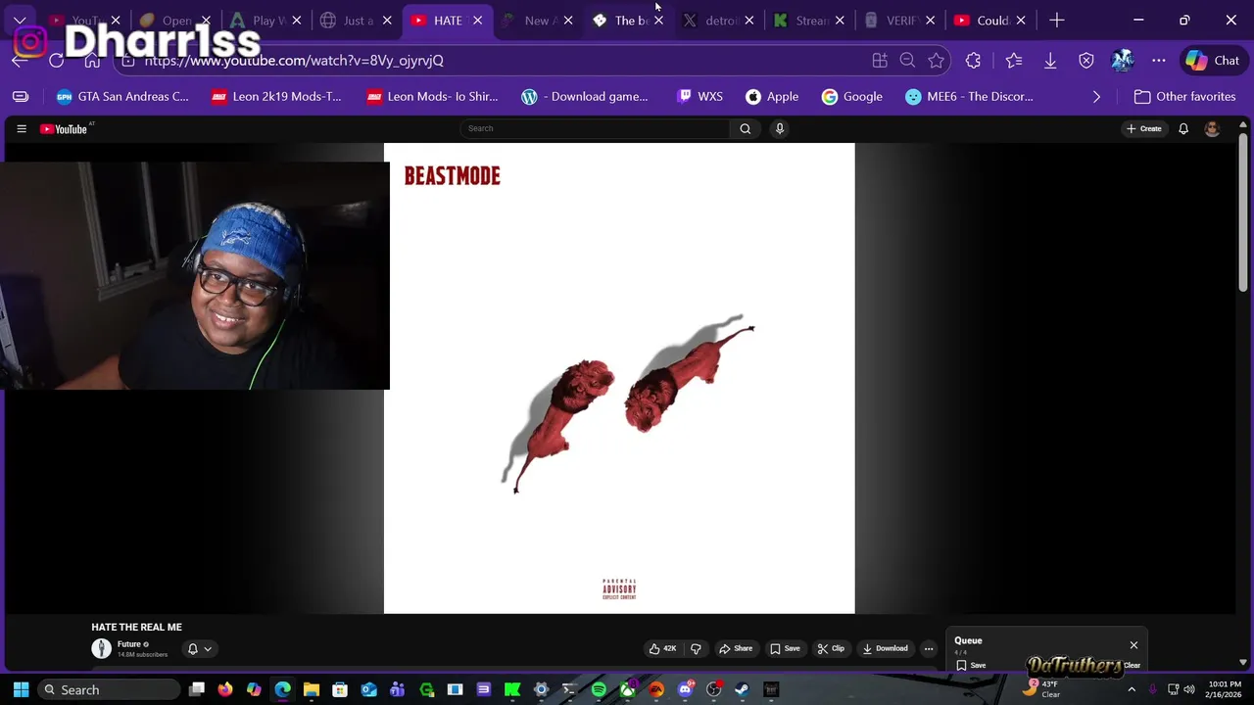The height and width of the screenshot is (705, 1254).
Task: Open the volume speaker tray icon
Action: (x=1189, y=689)
